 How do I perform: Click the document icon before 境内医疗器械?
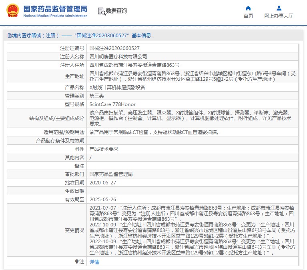click(x=9, y=36)
